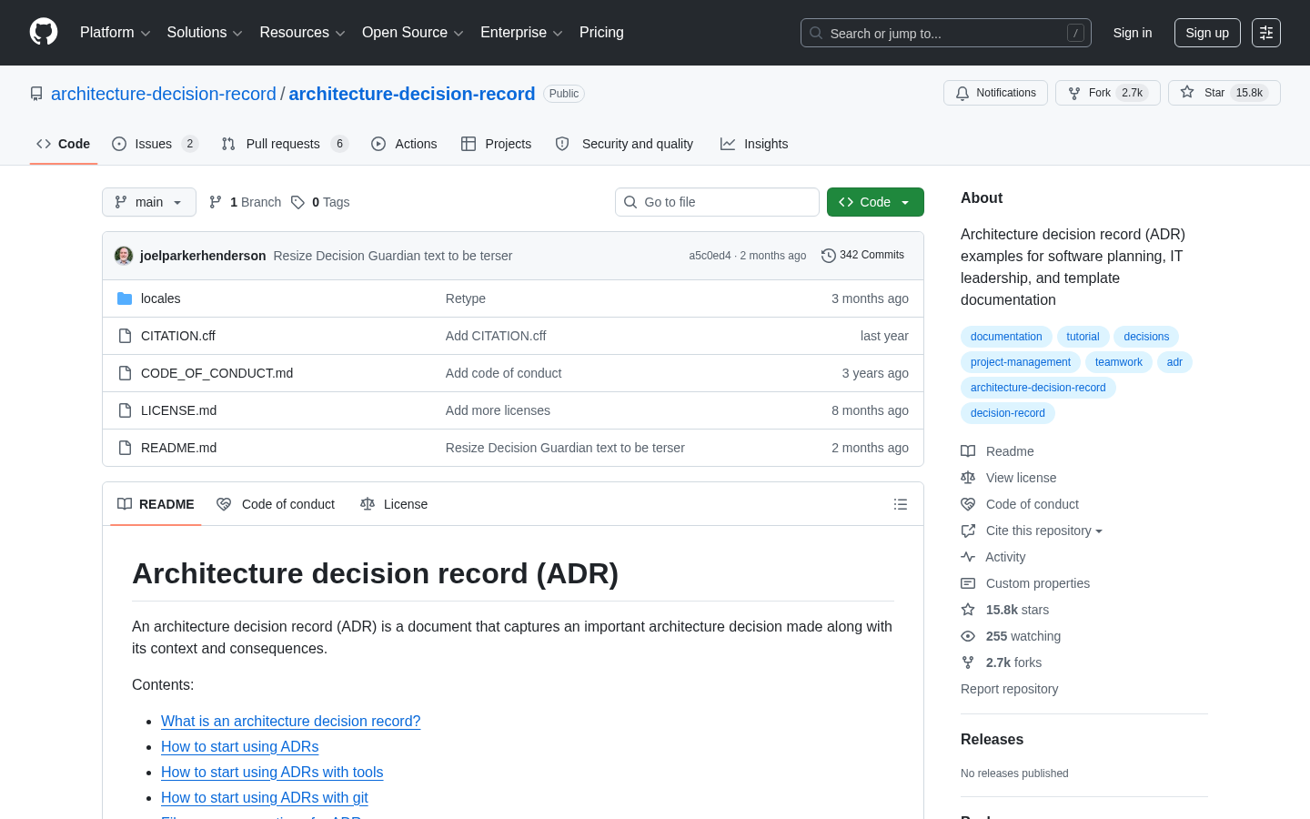This screenshot has height=819, width=1310.
Task: Expand the Platform menu
Action: click(115, 33)
